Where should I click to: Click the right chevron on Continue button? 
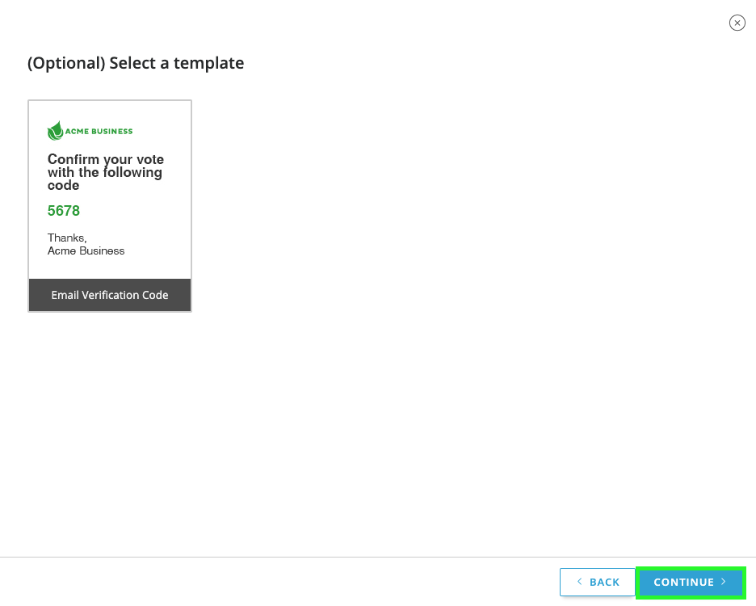tap(724, 582)
